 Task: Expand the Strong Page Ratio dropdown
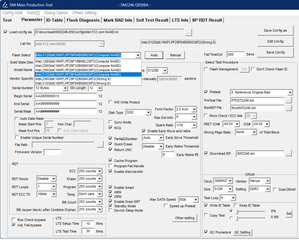254,132
